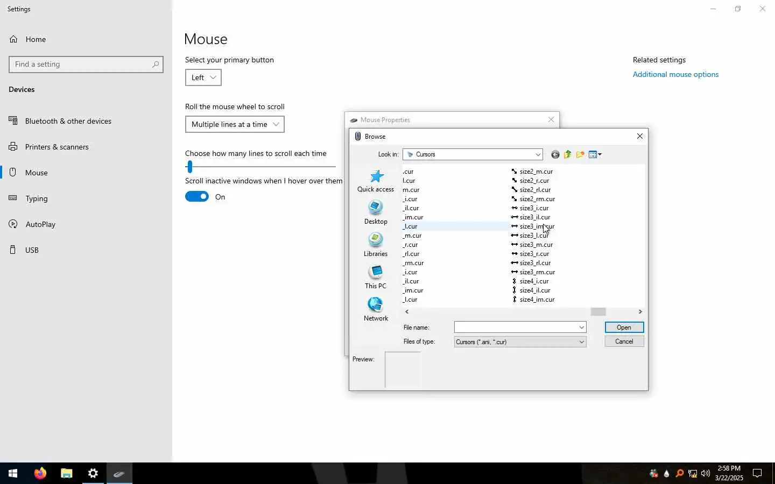Click the file list horizontal scrollbar thumb
This screenshot has width=775, height=484.
598,312
